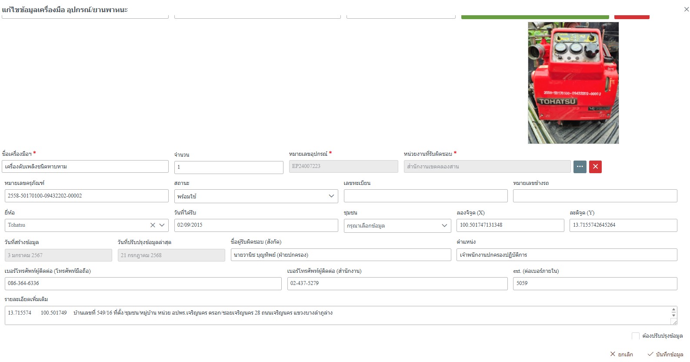Screen dimensions: 690x362
Task: Click the dialog title แก้ไขข้อมูลเครื่องมือ
Action: pos(65,10)
